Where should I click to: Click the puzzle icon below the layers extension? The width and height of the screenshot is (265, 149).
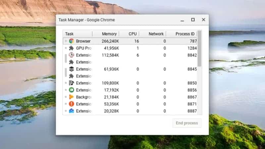[71, 76]
